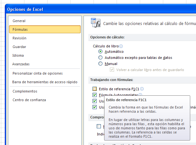Open Personalizar cinta de opciones
Image resolution: width=196 pixels, height=145 pixels.
tap(45, 73)
